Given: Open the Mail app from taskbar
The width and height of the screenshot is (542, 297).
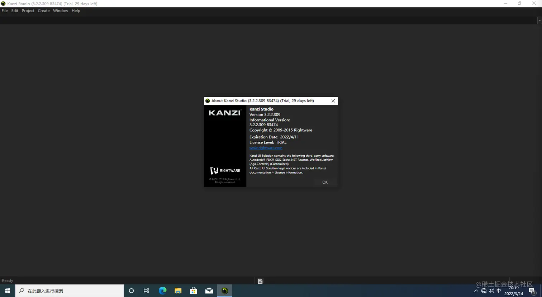Looking at the screenshot, I should pyautogui.click(x=209, y=291).
